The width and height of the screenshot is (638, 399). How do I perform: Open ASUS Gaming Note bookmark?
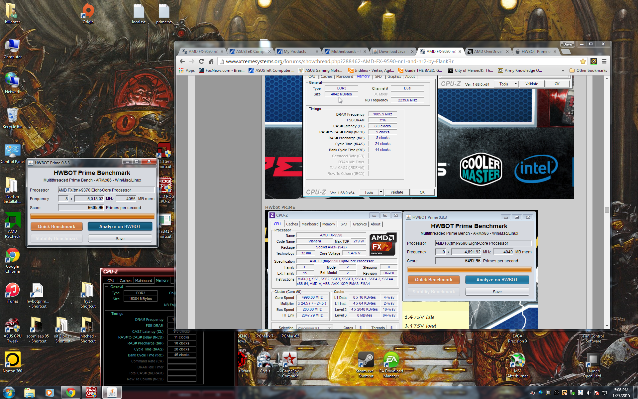click(x=320, y=70)
